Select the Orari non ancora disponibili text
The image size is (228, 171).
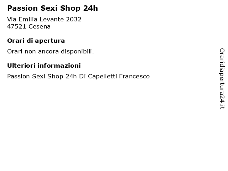coord(51,51)
